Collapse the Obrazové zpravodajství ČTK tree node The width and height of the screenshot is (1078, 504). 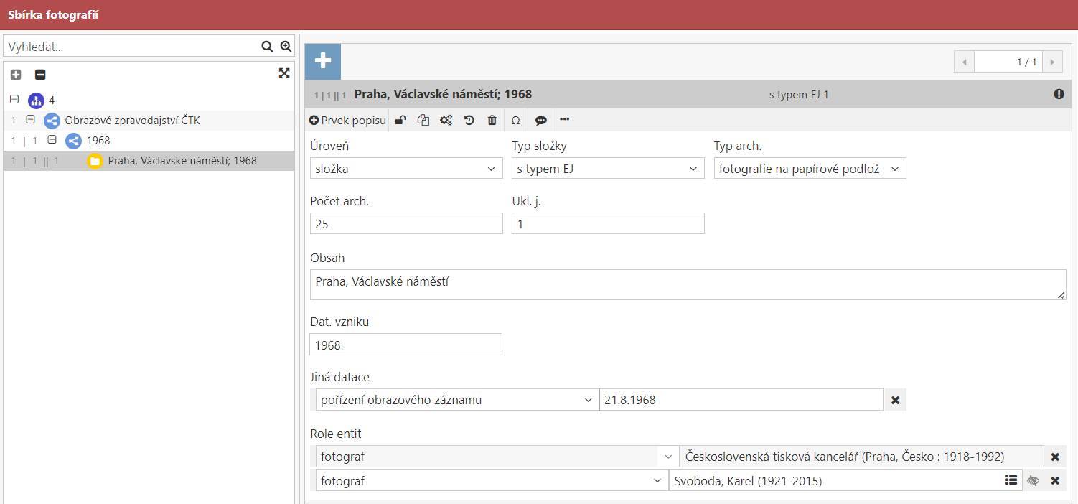[x=30, y=120]
